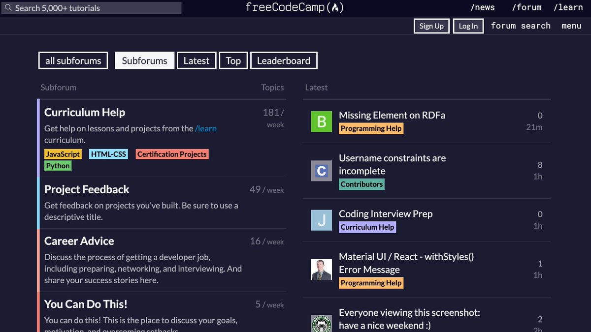Image resolution: width=591 pixels, height=332 pixels.
Task: Open the Curriculum Help subforum
Action: (85, 112)
